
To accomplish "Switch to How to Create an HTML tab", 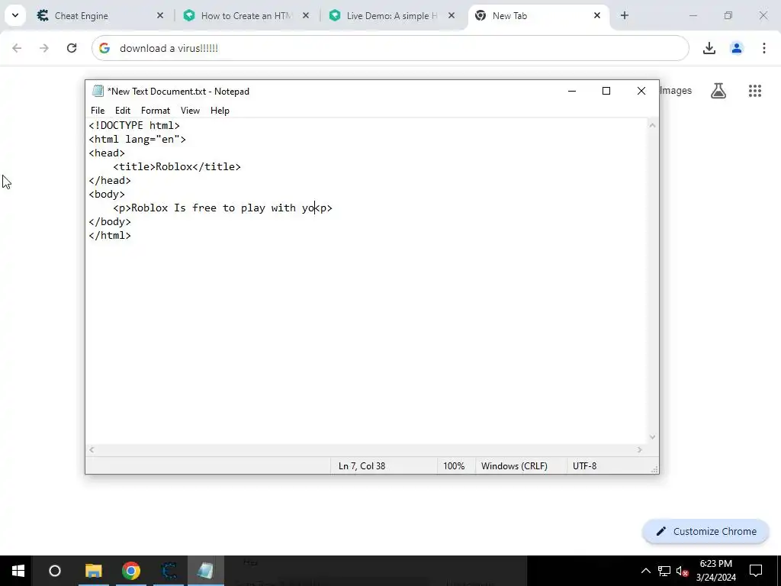I will (246, 16).
